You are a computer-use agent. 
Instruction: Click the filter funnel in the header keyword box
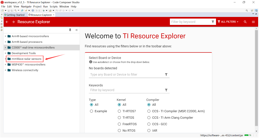(x=213, y=22)
